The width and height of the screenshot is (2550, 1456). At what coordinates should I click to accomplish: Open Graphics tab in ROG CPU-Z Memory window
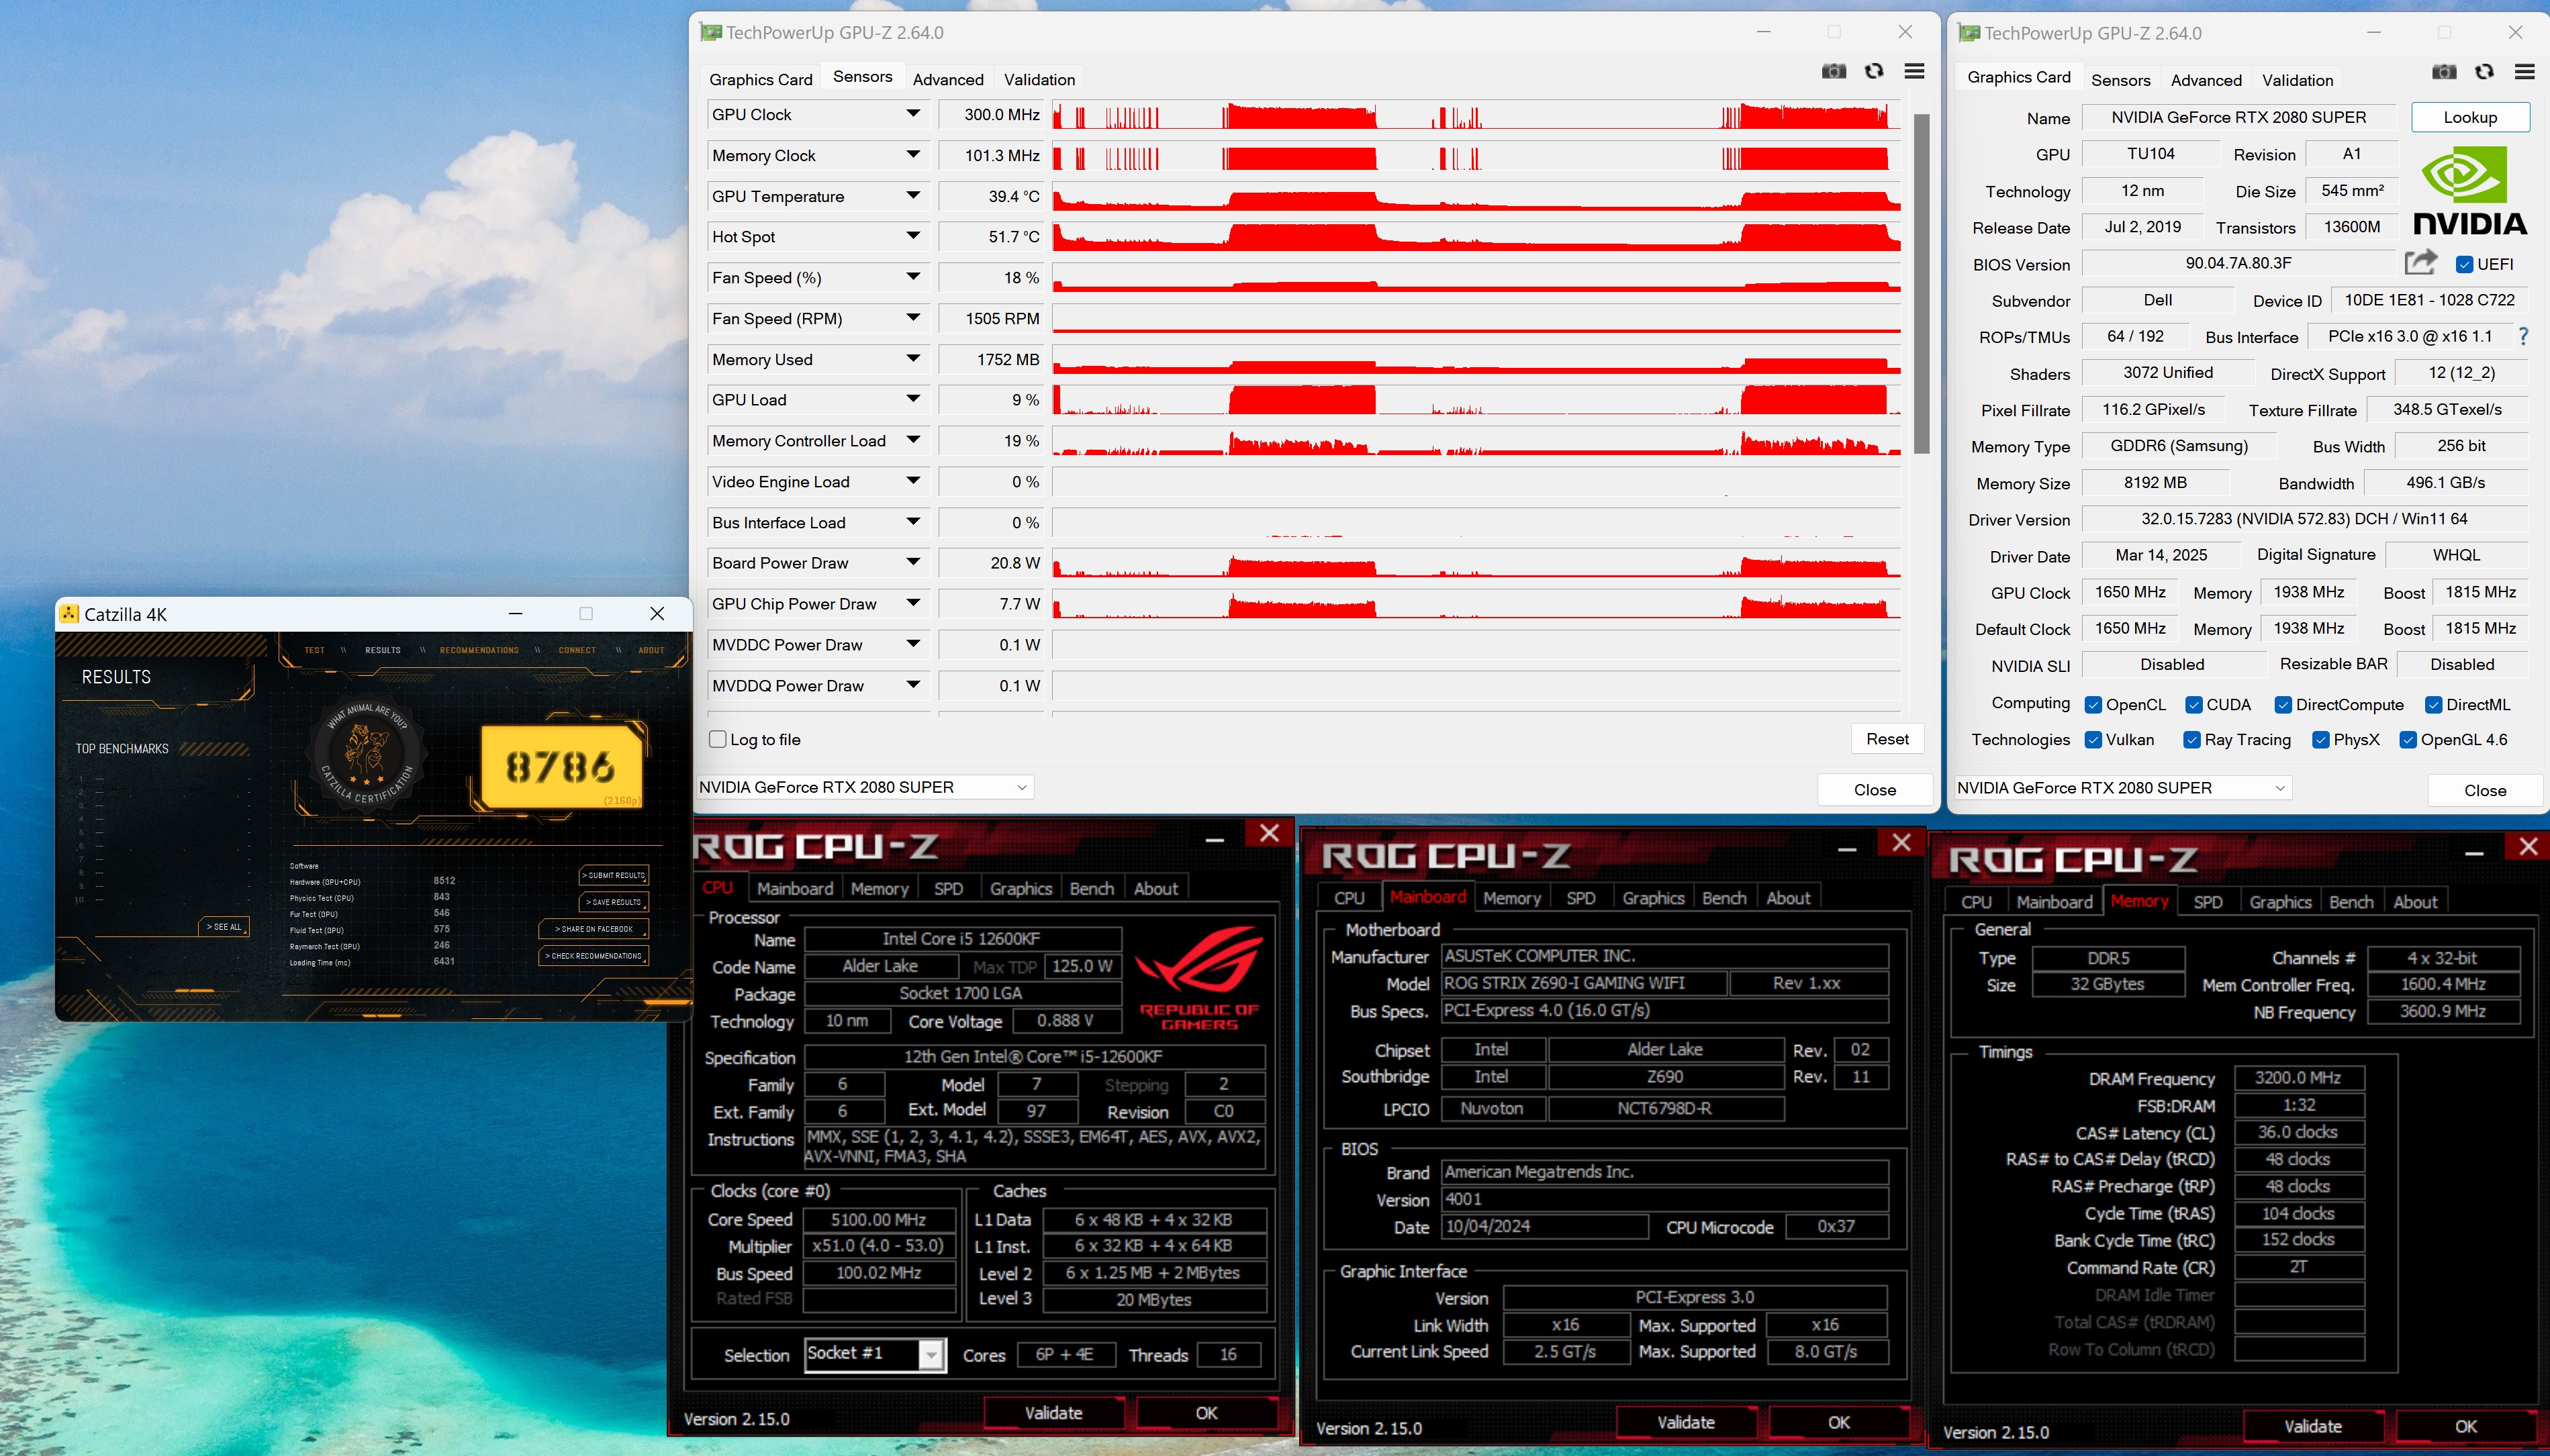[2280, 902]
